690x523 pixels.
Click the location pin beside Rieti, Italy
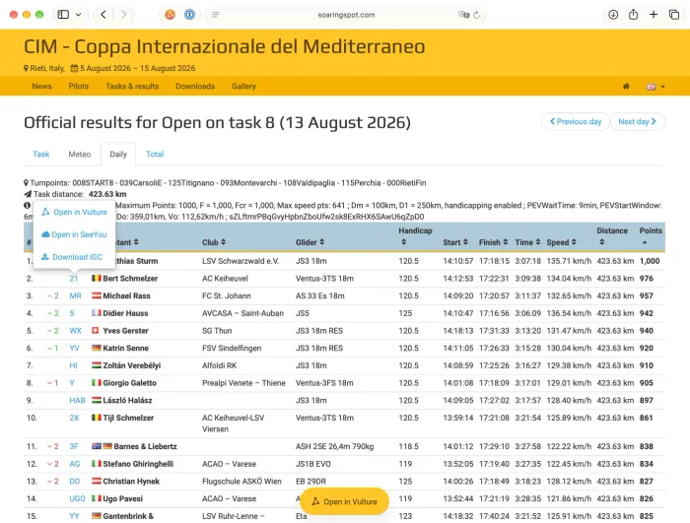[x=26, y=68]
